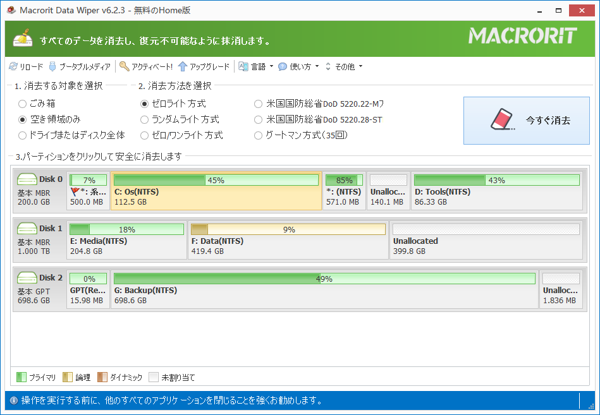The width and height of the screenshot is (600, 415).
Task: Select the 571.0 MB NTFS partition
Action: (x=344, y=191)
